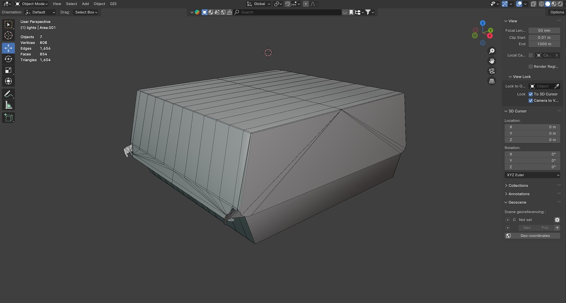
Task: Toggle the camera view icon
Action: (x=492, y=71)
